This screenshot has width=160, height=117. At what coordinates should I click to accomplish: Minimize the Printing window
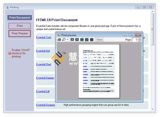(138, 7)
